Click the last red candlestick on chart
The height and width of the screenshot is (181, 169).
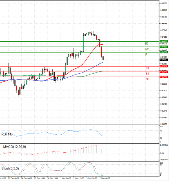(x=103, y=58)
